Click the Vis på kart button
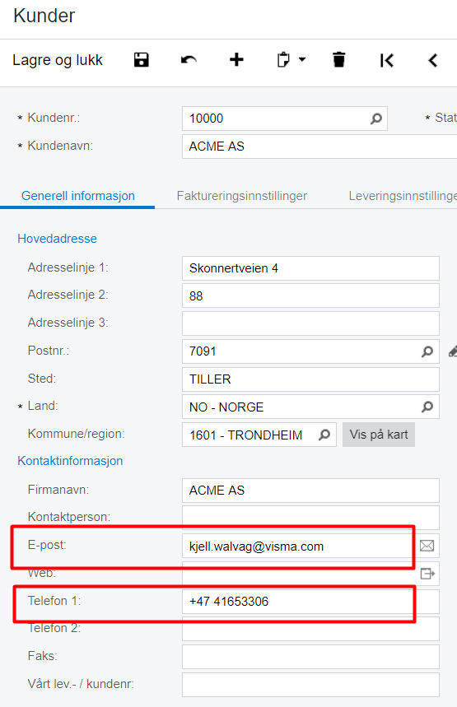This screenshot has width=457, height=707. pyautogui.click(x=379, y=435)
